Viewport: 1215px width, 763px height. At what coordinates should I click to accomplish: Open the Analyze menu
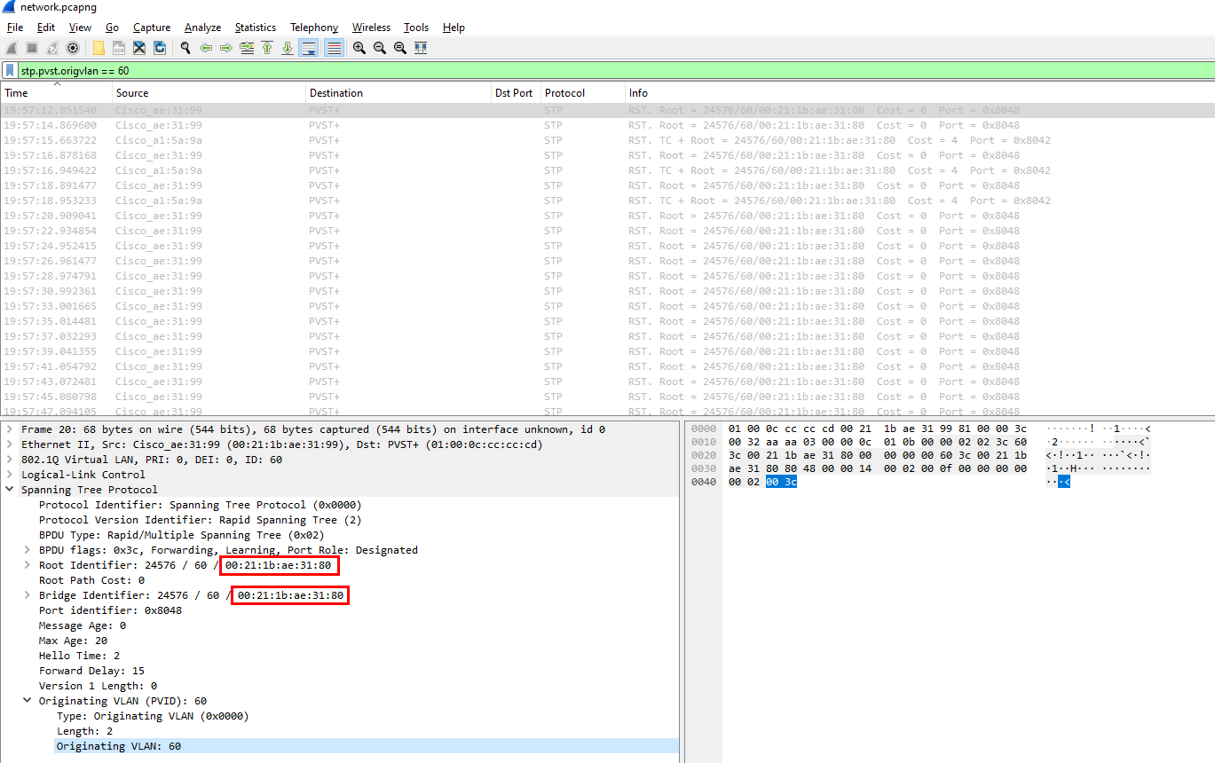202,28
